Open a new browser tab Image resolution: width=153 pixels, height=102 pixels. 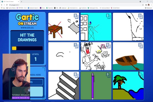(21, 2)
